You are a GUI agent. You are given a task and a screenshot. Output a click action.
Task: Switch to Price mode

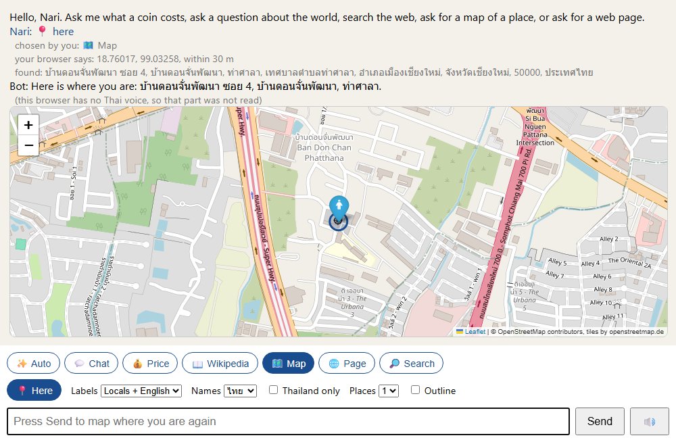coord(150,364)
